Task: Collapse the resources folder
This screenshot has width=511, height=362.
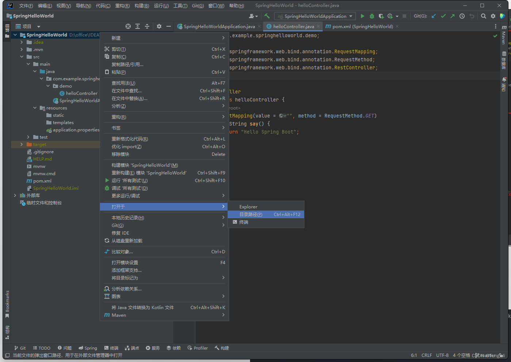Action: 35,108
